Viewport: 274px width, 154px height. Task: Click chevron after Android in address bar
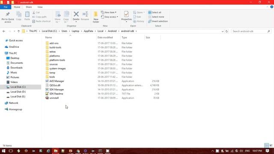(119, 31)
